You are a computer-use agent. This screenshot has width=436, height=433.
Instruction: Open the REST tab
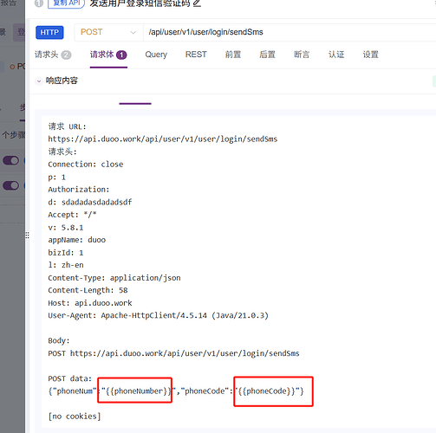click(x=196, y=55)
